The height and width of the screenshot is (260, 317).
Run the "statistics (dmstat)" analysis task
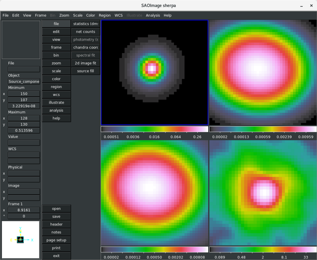(x=85, y=23)
